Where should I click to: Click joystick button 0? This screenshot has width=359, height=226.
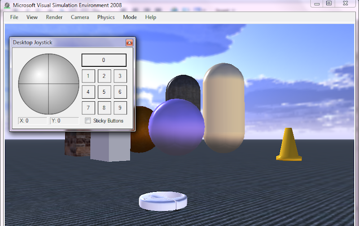click(104, 60)
